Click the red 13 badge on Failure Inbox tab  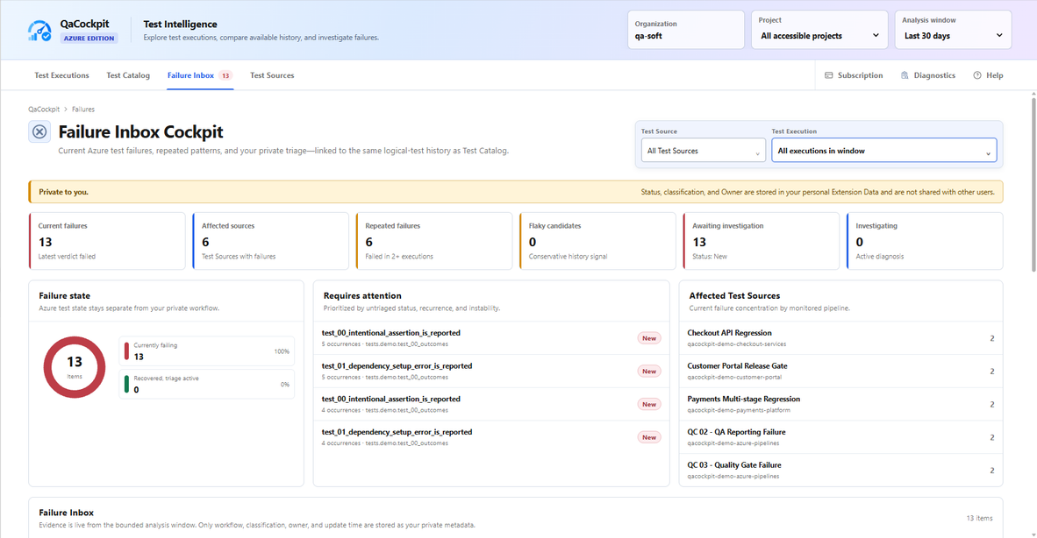pyautogui.click(x=225, y=76)
